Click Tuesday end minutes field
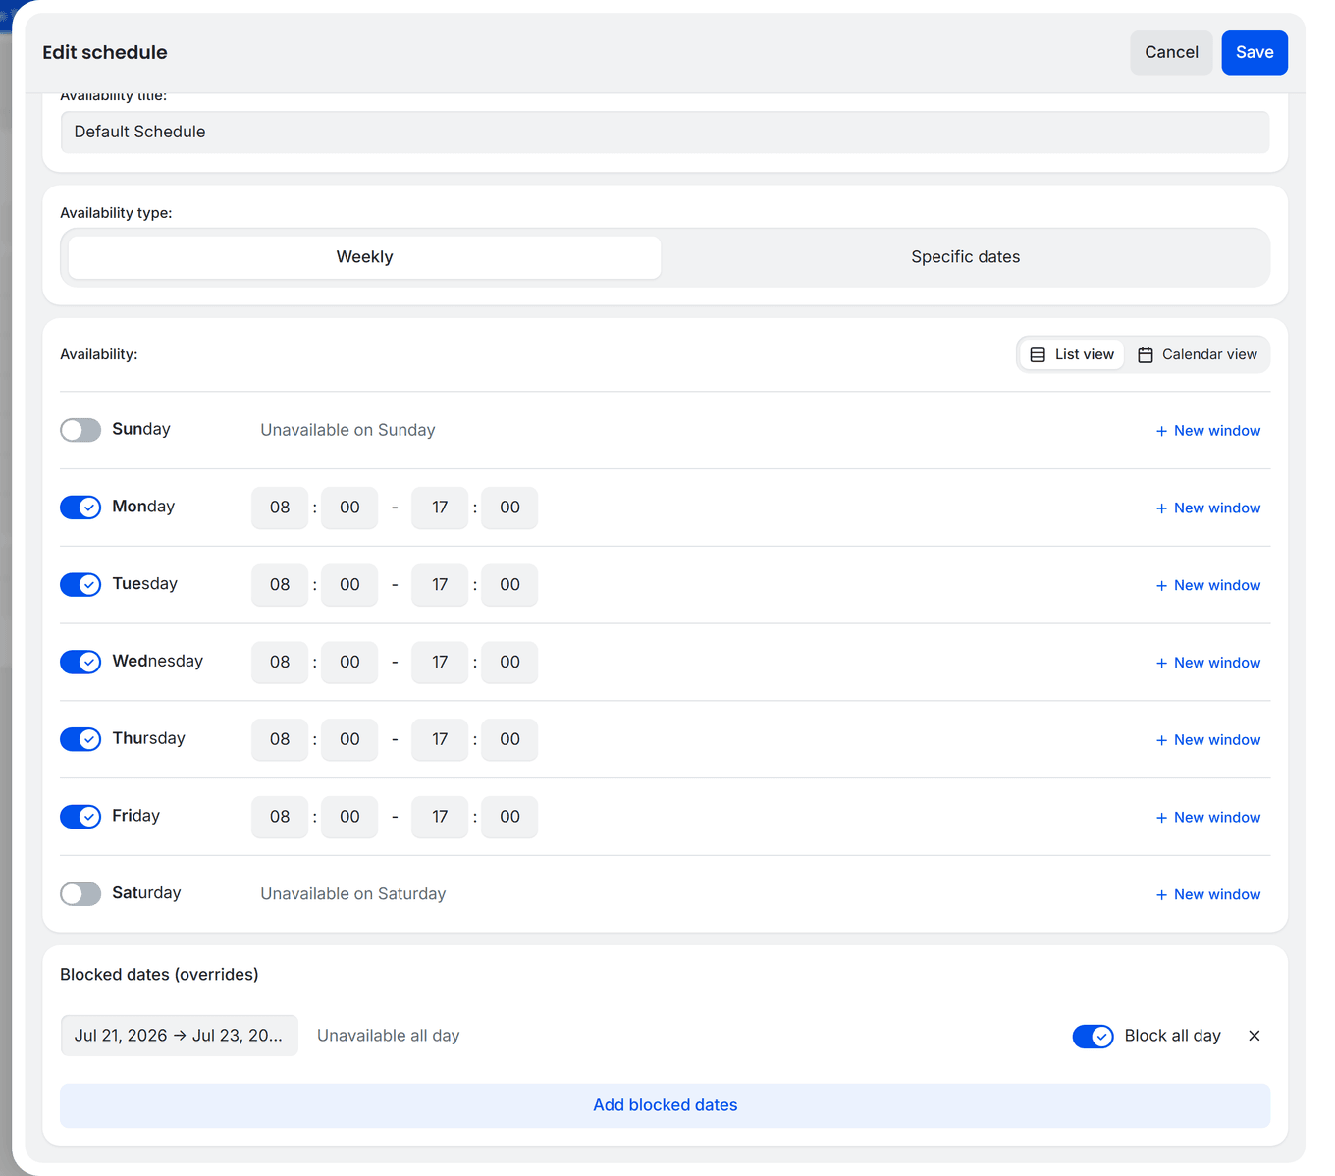Image resolution: width=1335 pixels, height=1176 pixels. point(509,585)
